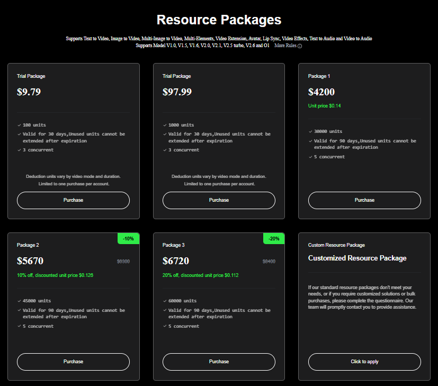This screenshot has width=438, height=386.
Task: Click the checkmark beside 3 concurrent in Trial Package
Action: (19, 150)
